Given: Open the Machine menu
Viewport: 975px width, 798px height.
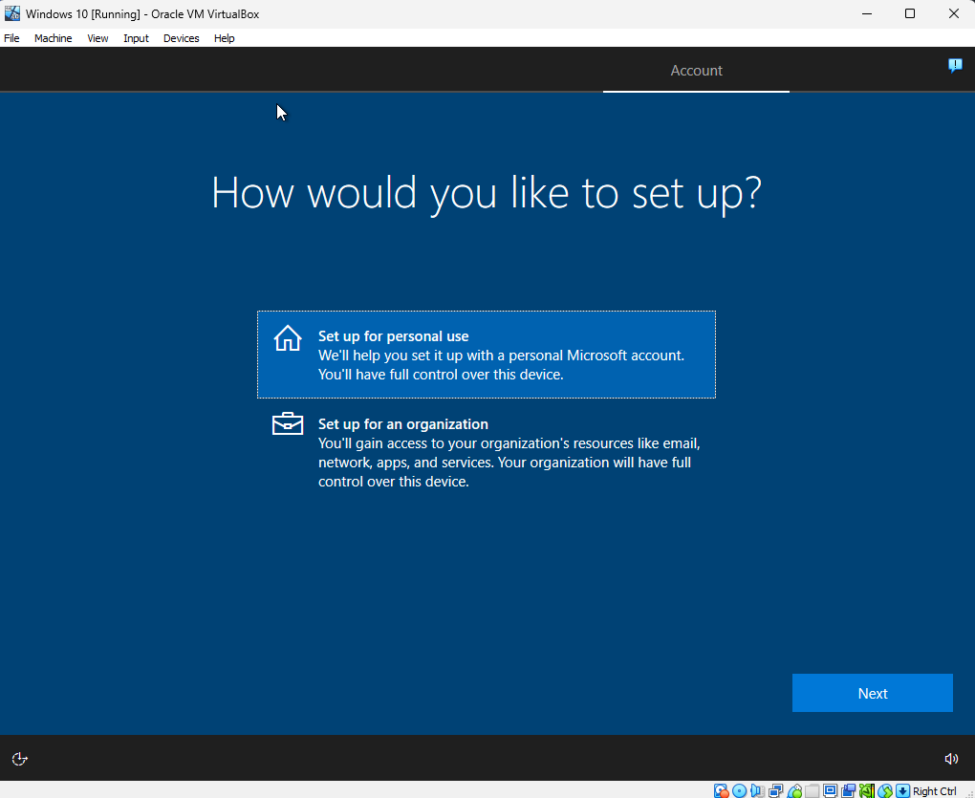Looking at the screenshot, I should tap(53, 38).
